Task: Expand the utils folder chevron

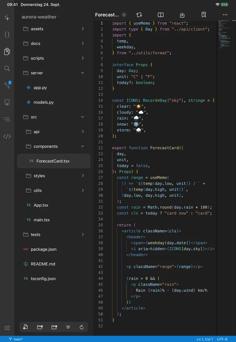Action: coord(83,190)
